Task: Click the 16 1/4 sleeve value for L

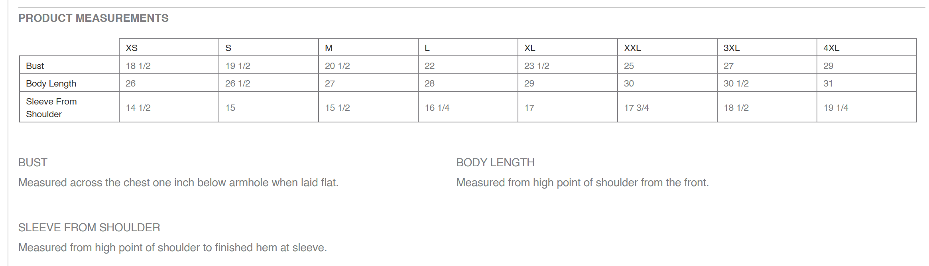Action: [x=437, y=108]
